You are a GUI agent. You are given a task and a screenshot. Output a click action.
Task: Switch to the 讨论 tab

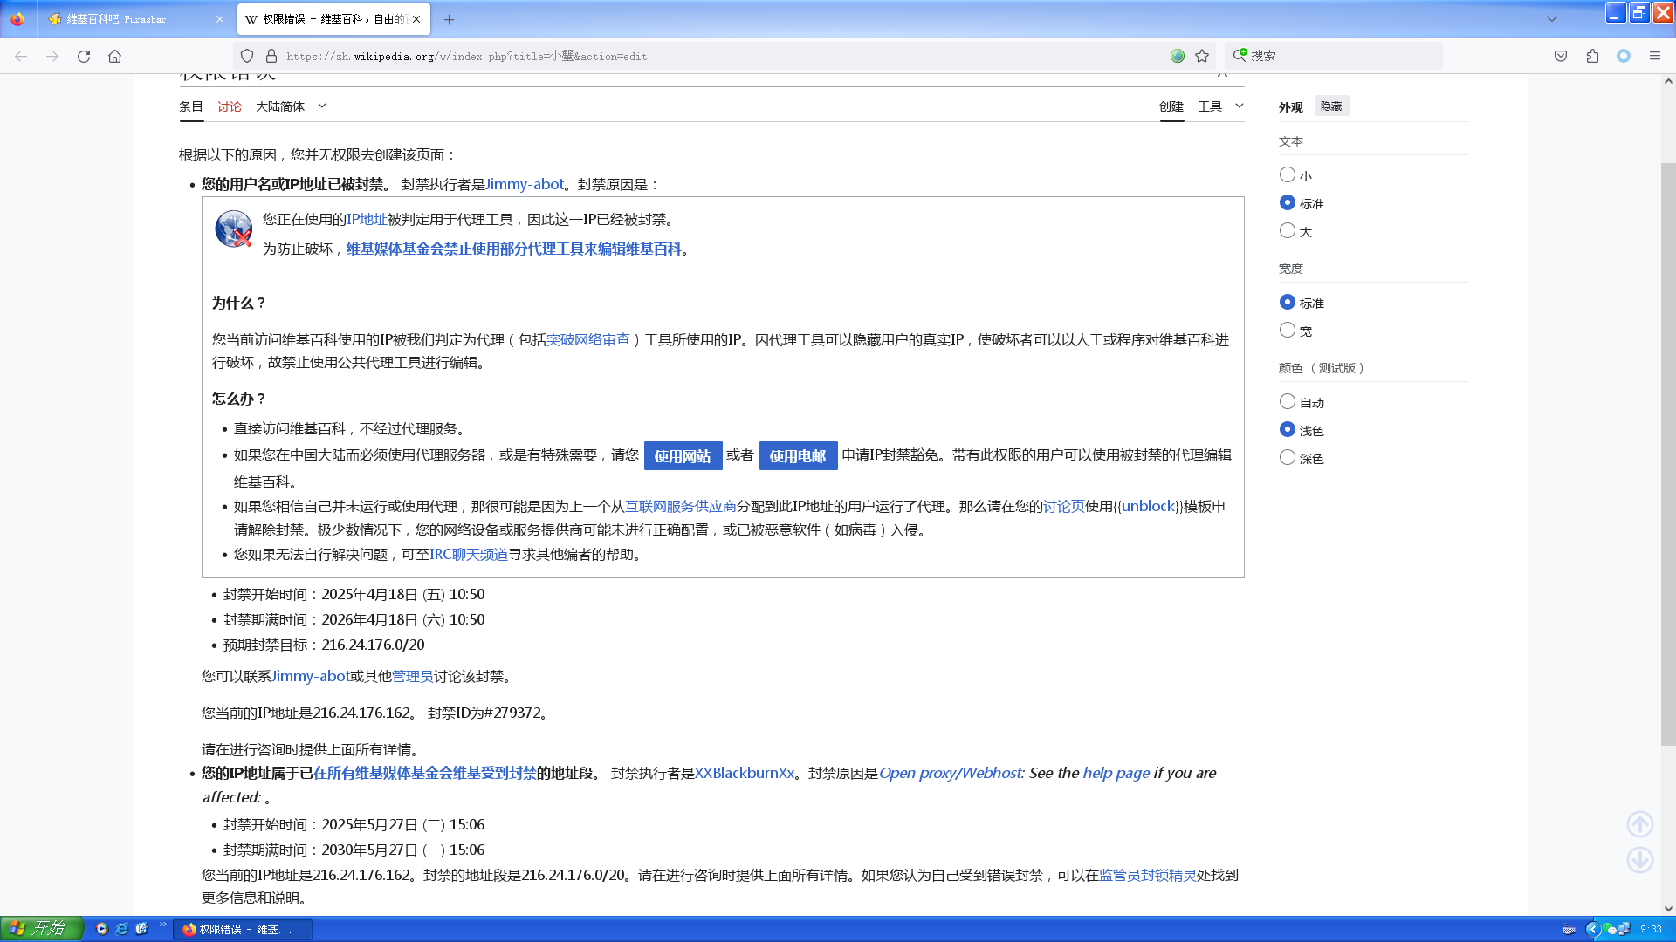[x=230, y=106]
